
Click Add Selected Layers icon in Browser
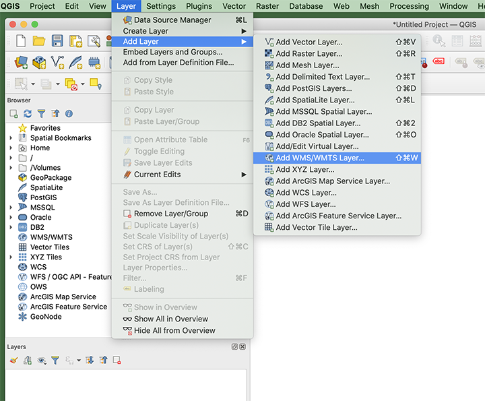coord(13,113)
